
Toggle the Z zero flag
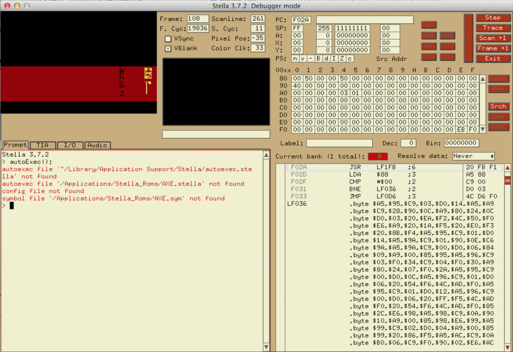pos(342,59)
